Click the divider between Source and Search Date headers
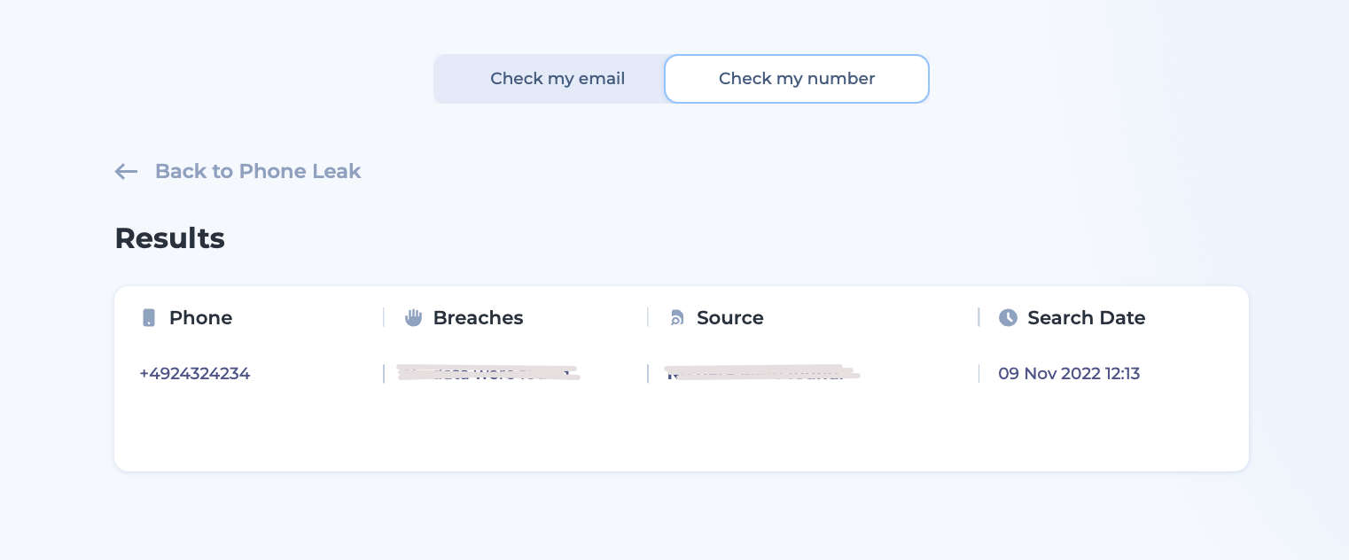The image size is (1349, 560). [x=979, y=317]
